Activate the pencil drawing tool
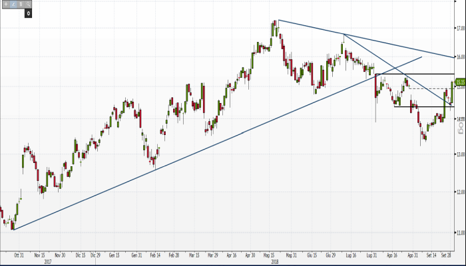 [13, 4]
